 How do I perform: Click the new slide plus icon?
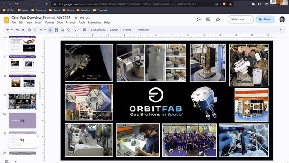[x=8, y=30]
